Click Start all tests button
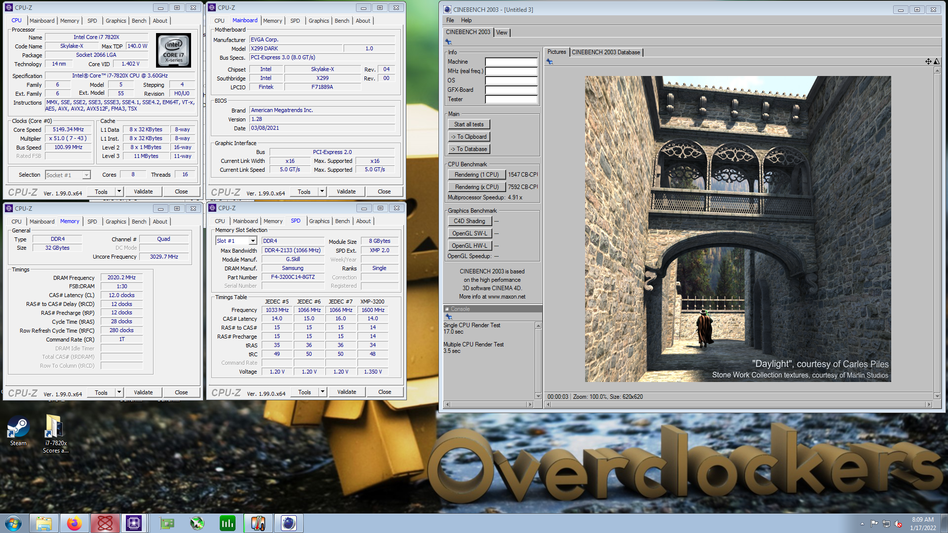This screenshot has width=948, height=533. tap(469, 124)
